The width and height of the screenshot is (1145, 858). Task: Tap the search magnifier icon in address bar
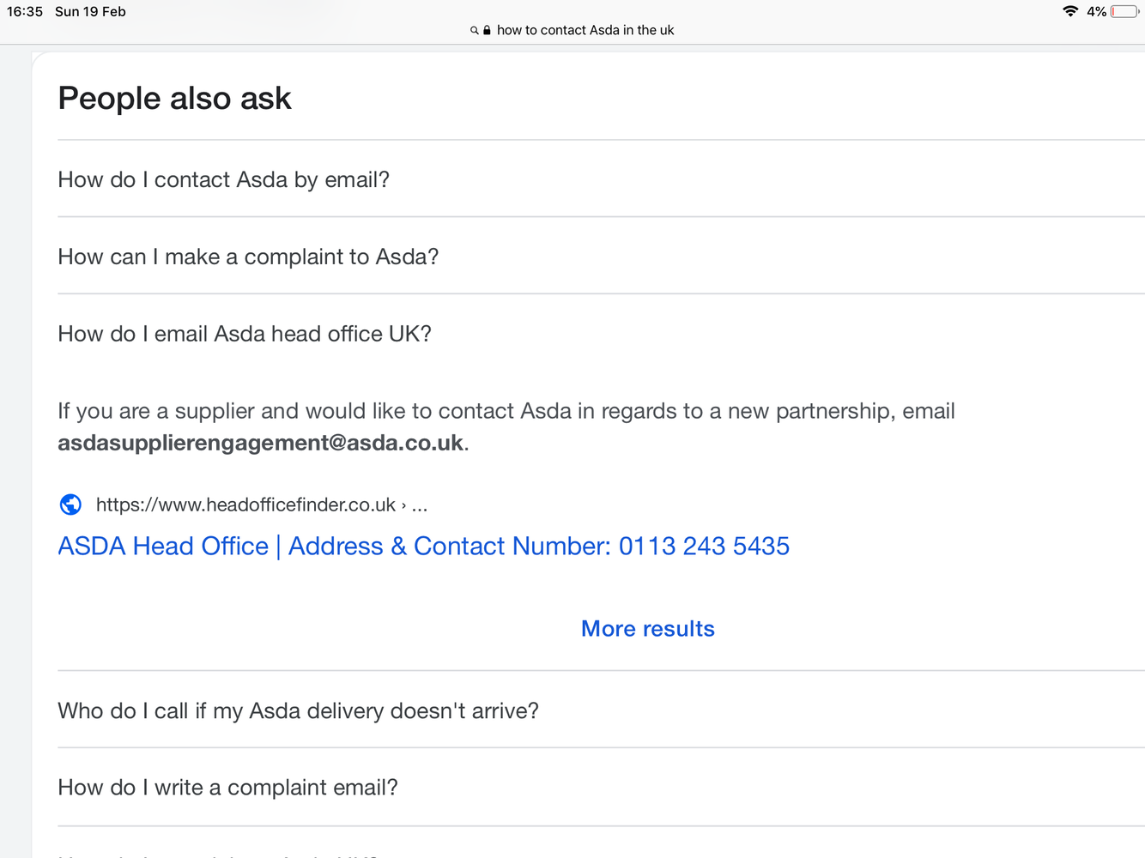(x=474, y=31)
